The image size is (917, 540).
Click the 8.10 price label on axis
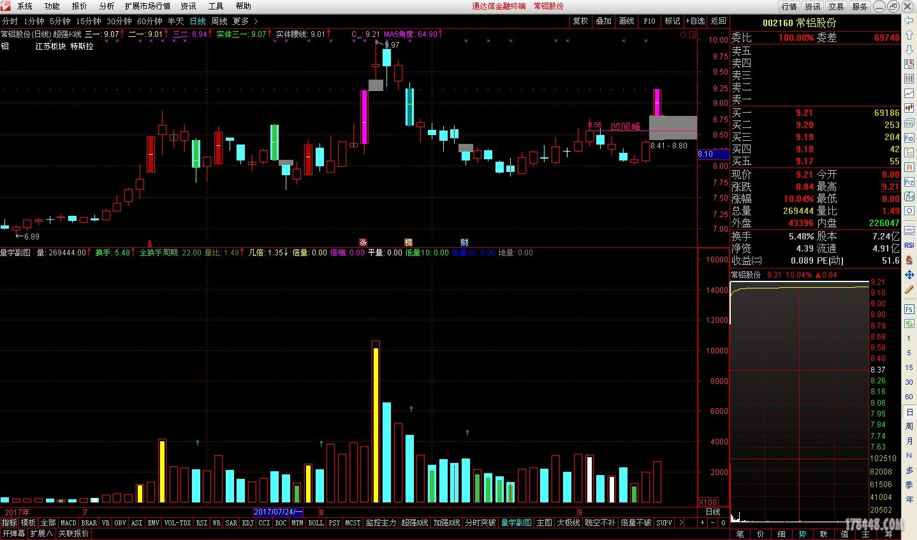tap(713, 154)
